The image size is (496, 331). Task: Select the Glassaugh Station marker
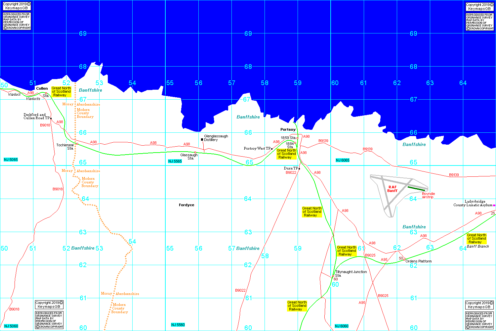tap(195, 153)
